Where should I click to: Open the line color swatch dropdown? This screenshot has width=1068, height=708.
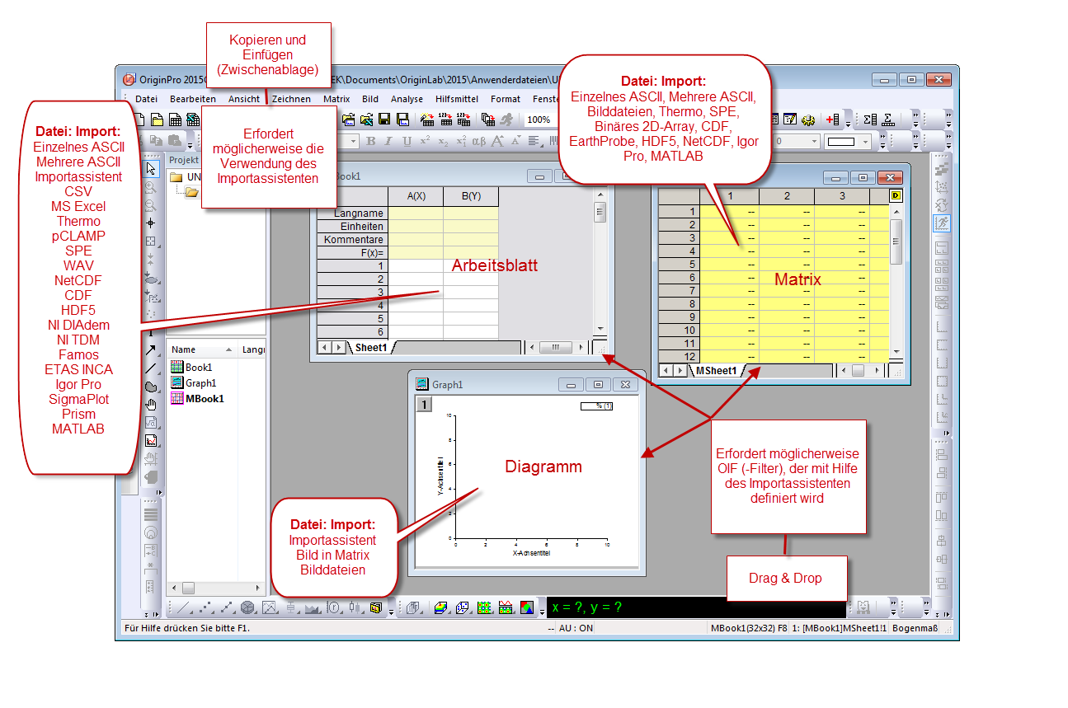[x=865, y=142]
